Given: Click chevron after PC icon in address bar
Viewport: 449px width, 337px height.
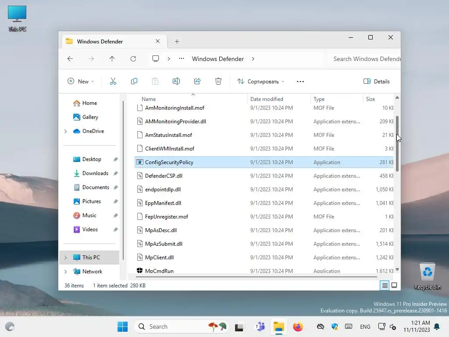Looking at the screenshot, I should 169,59.
